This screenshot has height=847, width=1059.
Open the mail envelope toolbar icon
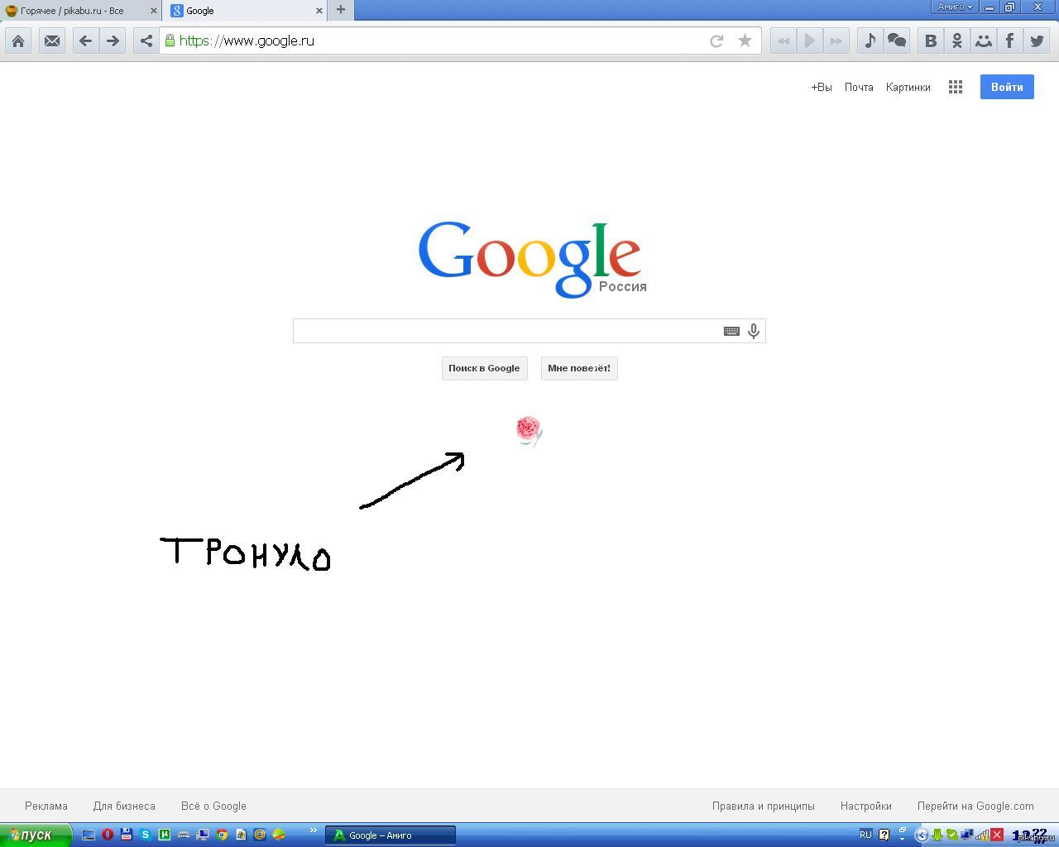(x=52, y=41)
